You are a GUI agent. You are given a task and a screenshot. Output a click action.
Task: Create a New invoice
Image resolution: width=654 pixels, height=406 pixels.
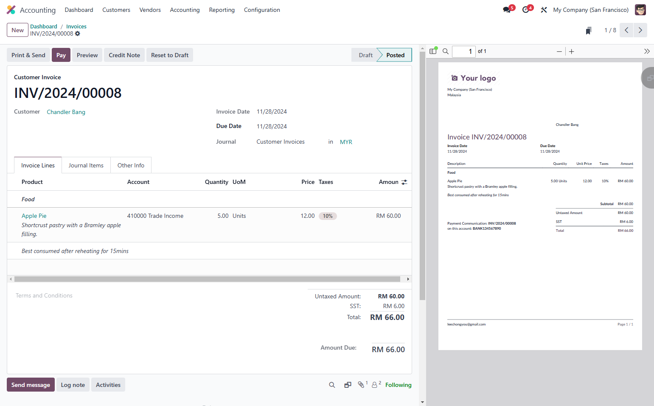[17, 30]
